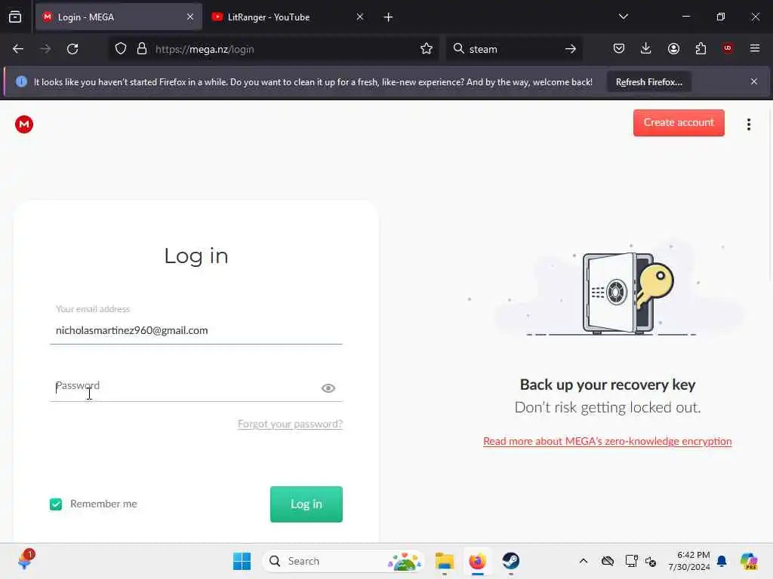Open the Copilot preview icon
The width and height of the screenshot is (773, 579).
(x=749, y=561)
